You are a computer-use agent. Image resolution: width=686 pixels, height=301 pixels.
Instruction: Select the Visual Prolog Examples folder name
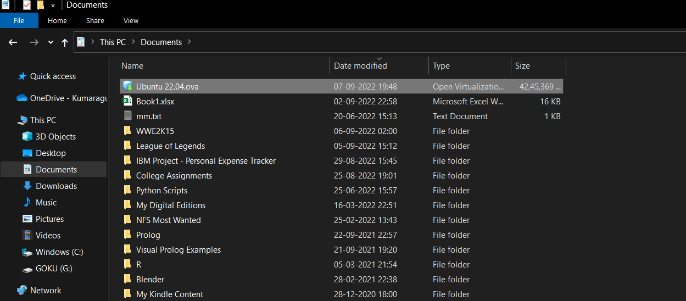coord(179,249)
